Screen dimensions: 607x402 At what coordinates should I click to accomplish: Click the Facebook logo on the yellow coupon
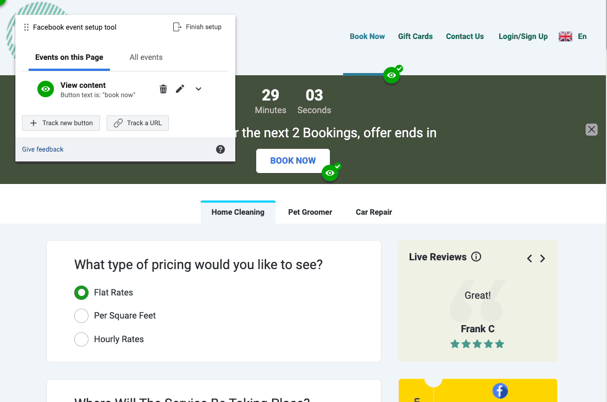pyautogui.click(x=499, y=391)
